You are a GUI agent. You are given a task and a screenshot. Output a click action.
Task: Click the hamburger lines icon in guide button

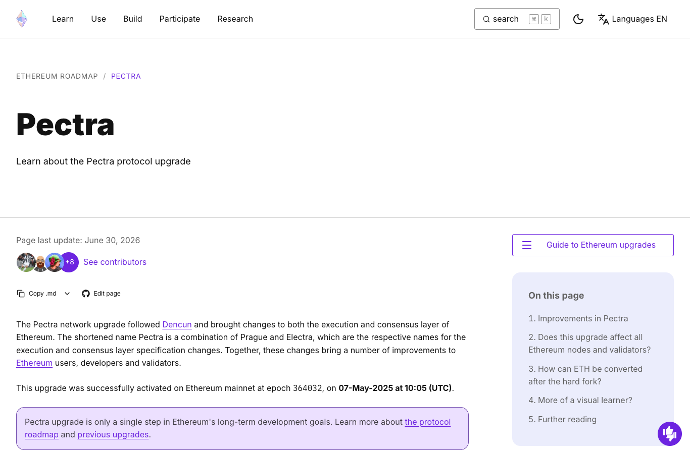tap(527, 245)
